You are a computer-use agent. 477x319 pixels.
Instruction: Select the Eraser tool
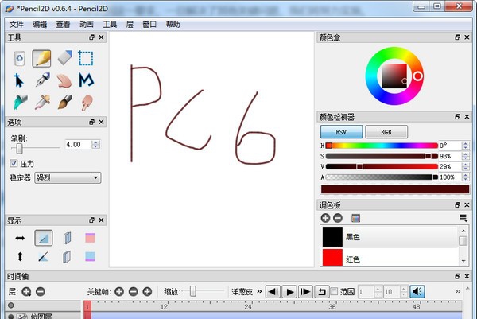pyautogui.click(x=64, y=58)
